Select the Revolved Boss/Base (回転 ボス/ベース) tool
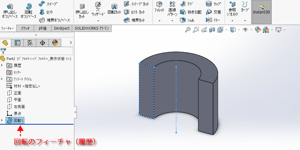 (x=28, y=11)
